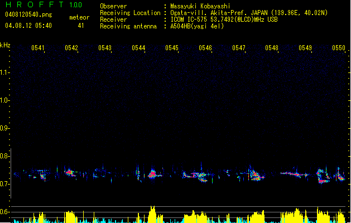Click the 0548 time marker
The height and width of the screenshot is (223, 351).
click(272, 48)
